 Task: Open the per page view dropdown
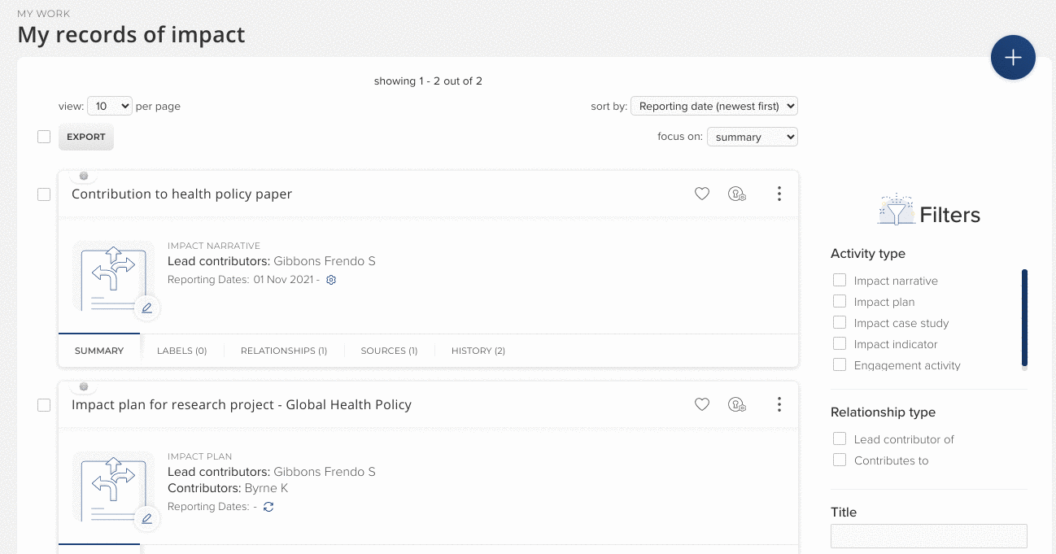click(109, 106)
